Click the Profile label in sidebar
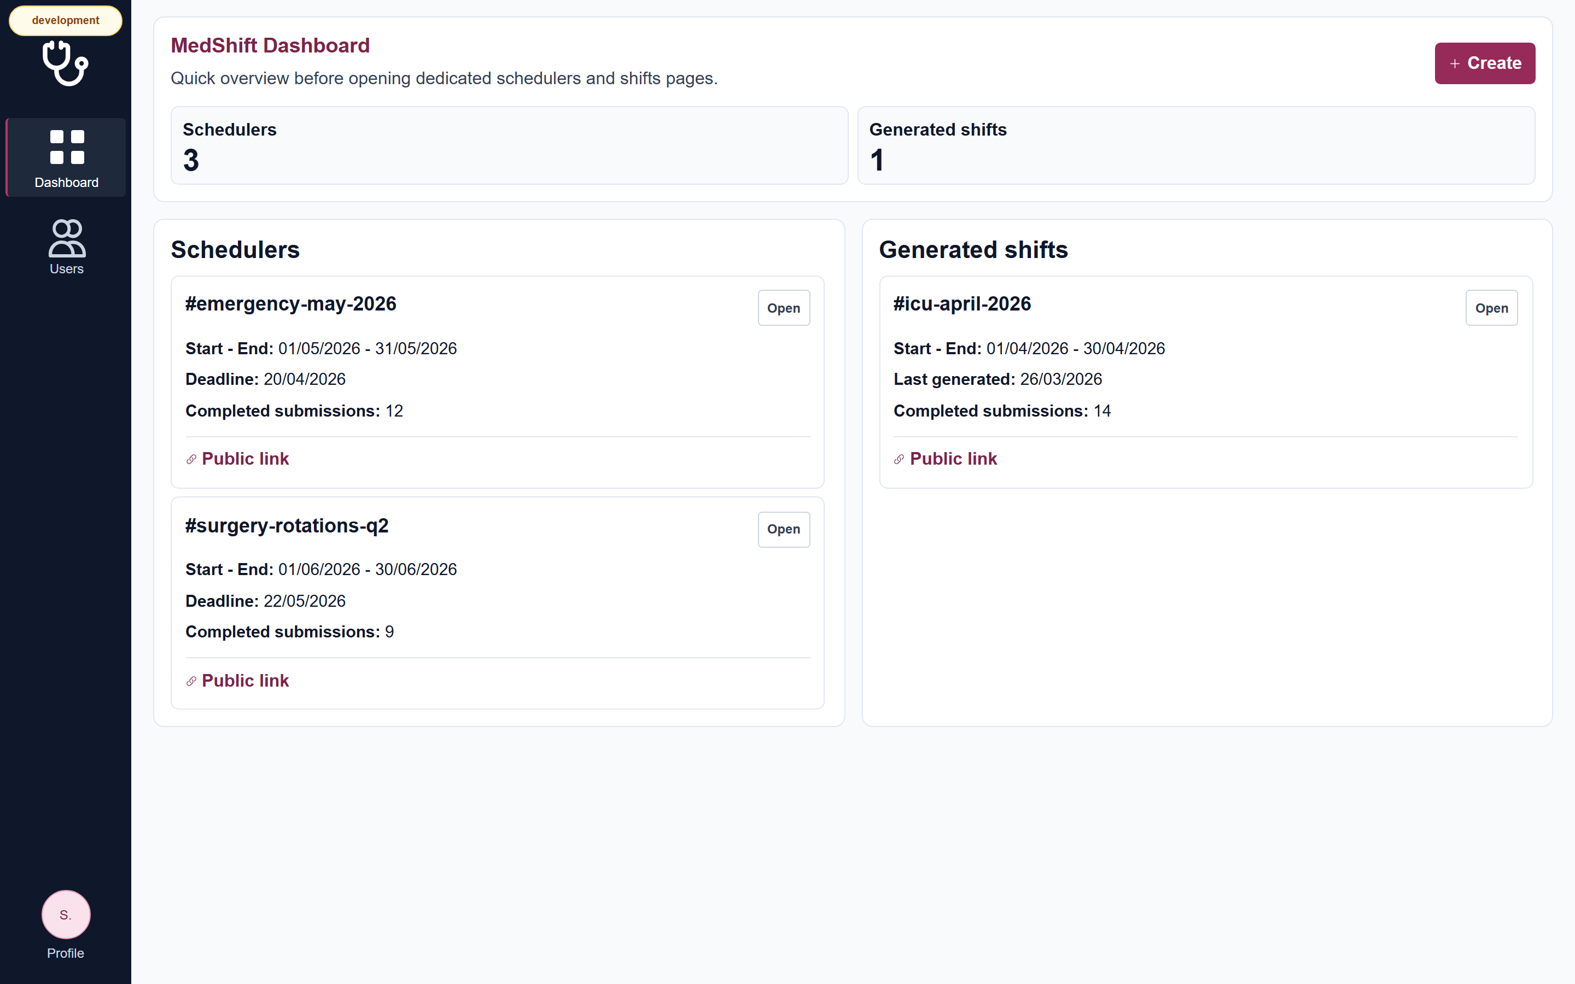1575x984 pixels. [66, 953]
